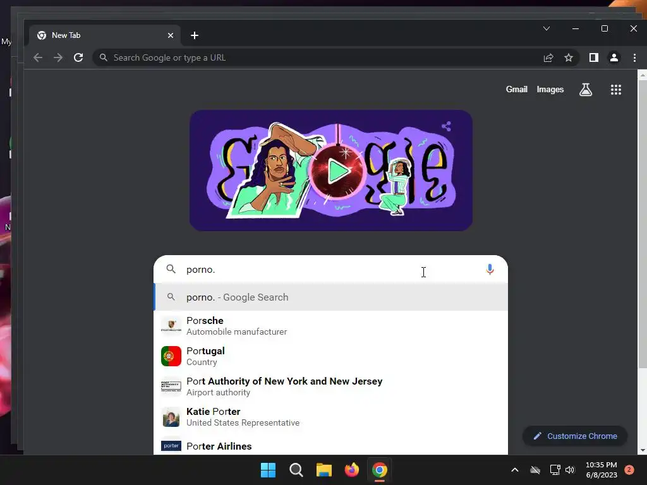Viewport: 647px width, 485px height.
Task: Bookmark this tab with the star icon
Action: click(x=569, y=57)
